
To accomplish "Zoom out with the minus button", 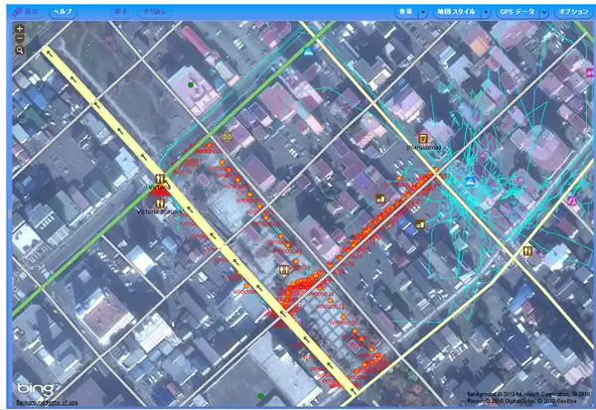I will point(20,39).
